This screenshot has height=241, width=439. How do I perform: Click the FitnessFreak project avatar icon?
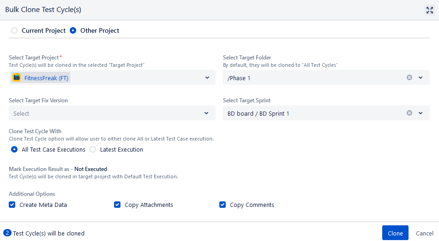coord(17,78)
